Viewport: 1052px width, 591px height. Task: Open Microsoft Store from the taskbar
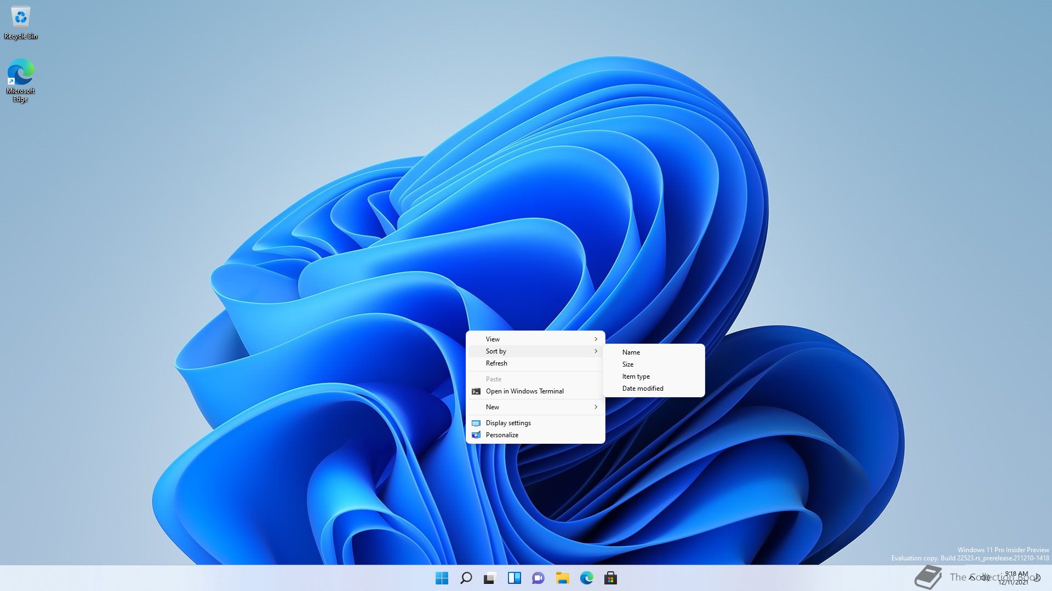pyautogui.click(x=610, y=578)
